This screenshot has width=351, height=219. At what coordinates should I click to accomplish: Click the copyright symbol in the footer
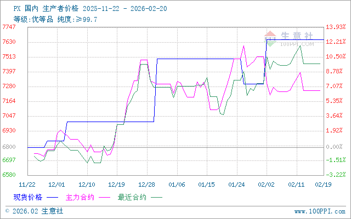(x=6, y=210)
